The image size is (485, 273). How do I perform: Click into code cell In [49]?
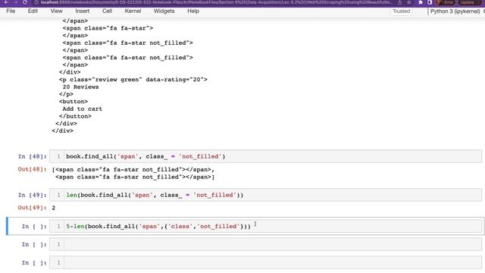tap(273, 195)
